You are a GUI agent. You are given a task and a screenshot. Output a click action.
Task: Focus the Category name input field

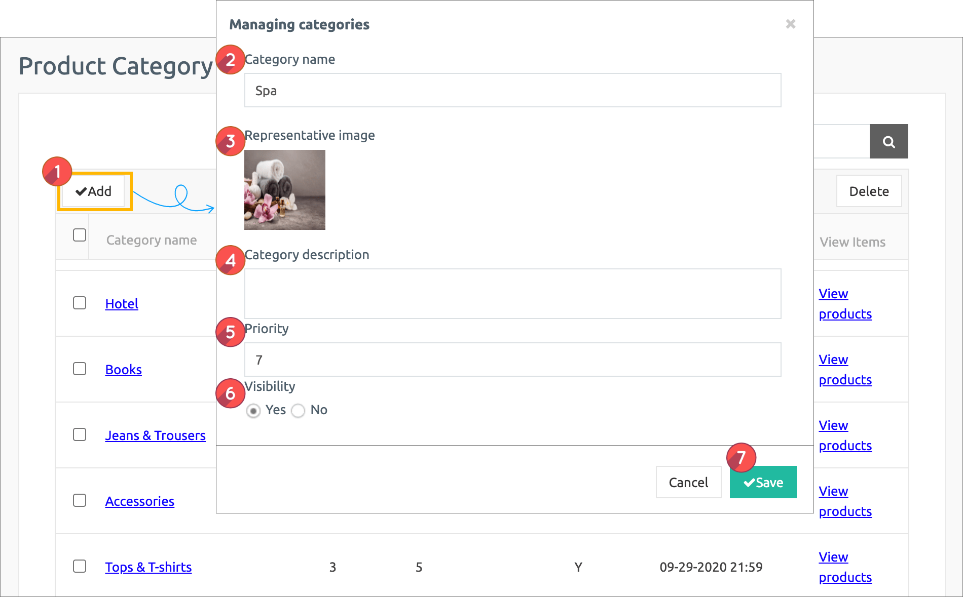(x=512, y=91)
